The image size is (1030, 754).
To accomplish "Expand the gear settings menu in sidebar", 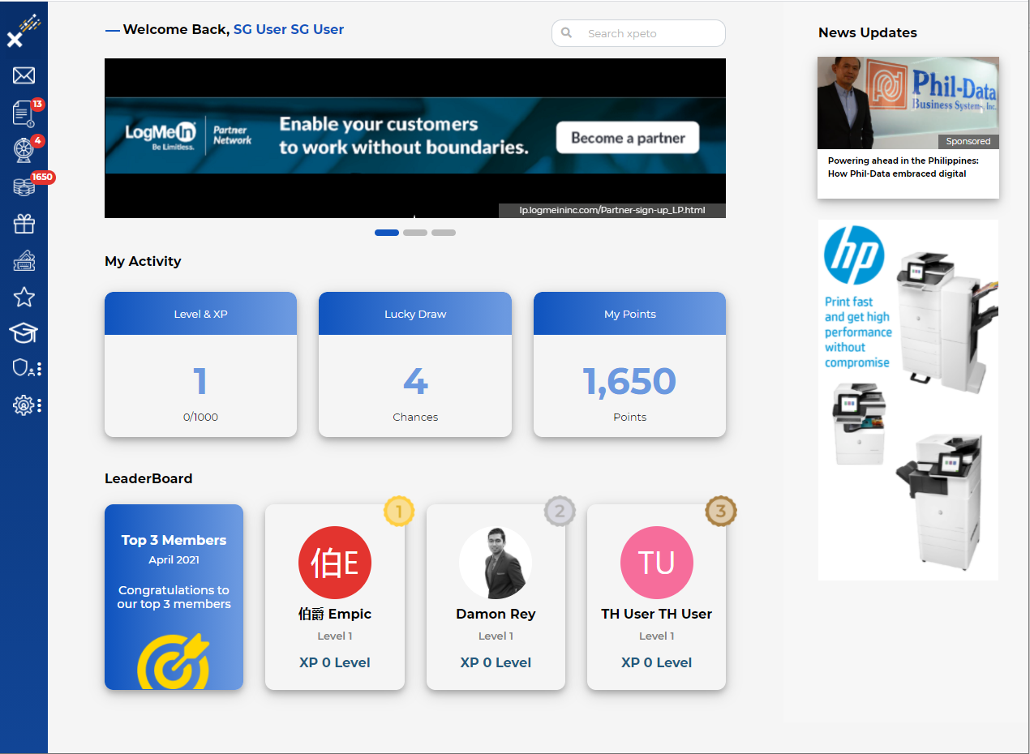I will [27, 405].
